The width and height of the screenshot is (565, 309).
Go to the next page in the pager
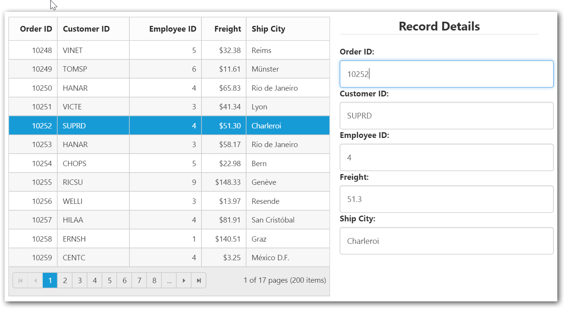coord(184,280)
